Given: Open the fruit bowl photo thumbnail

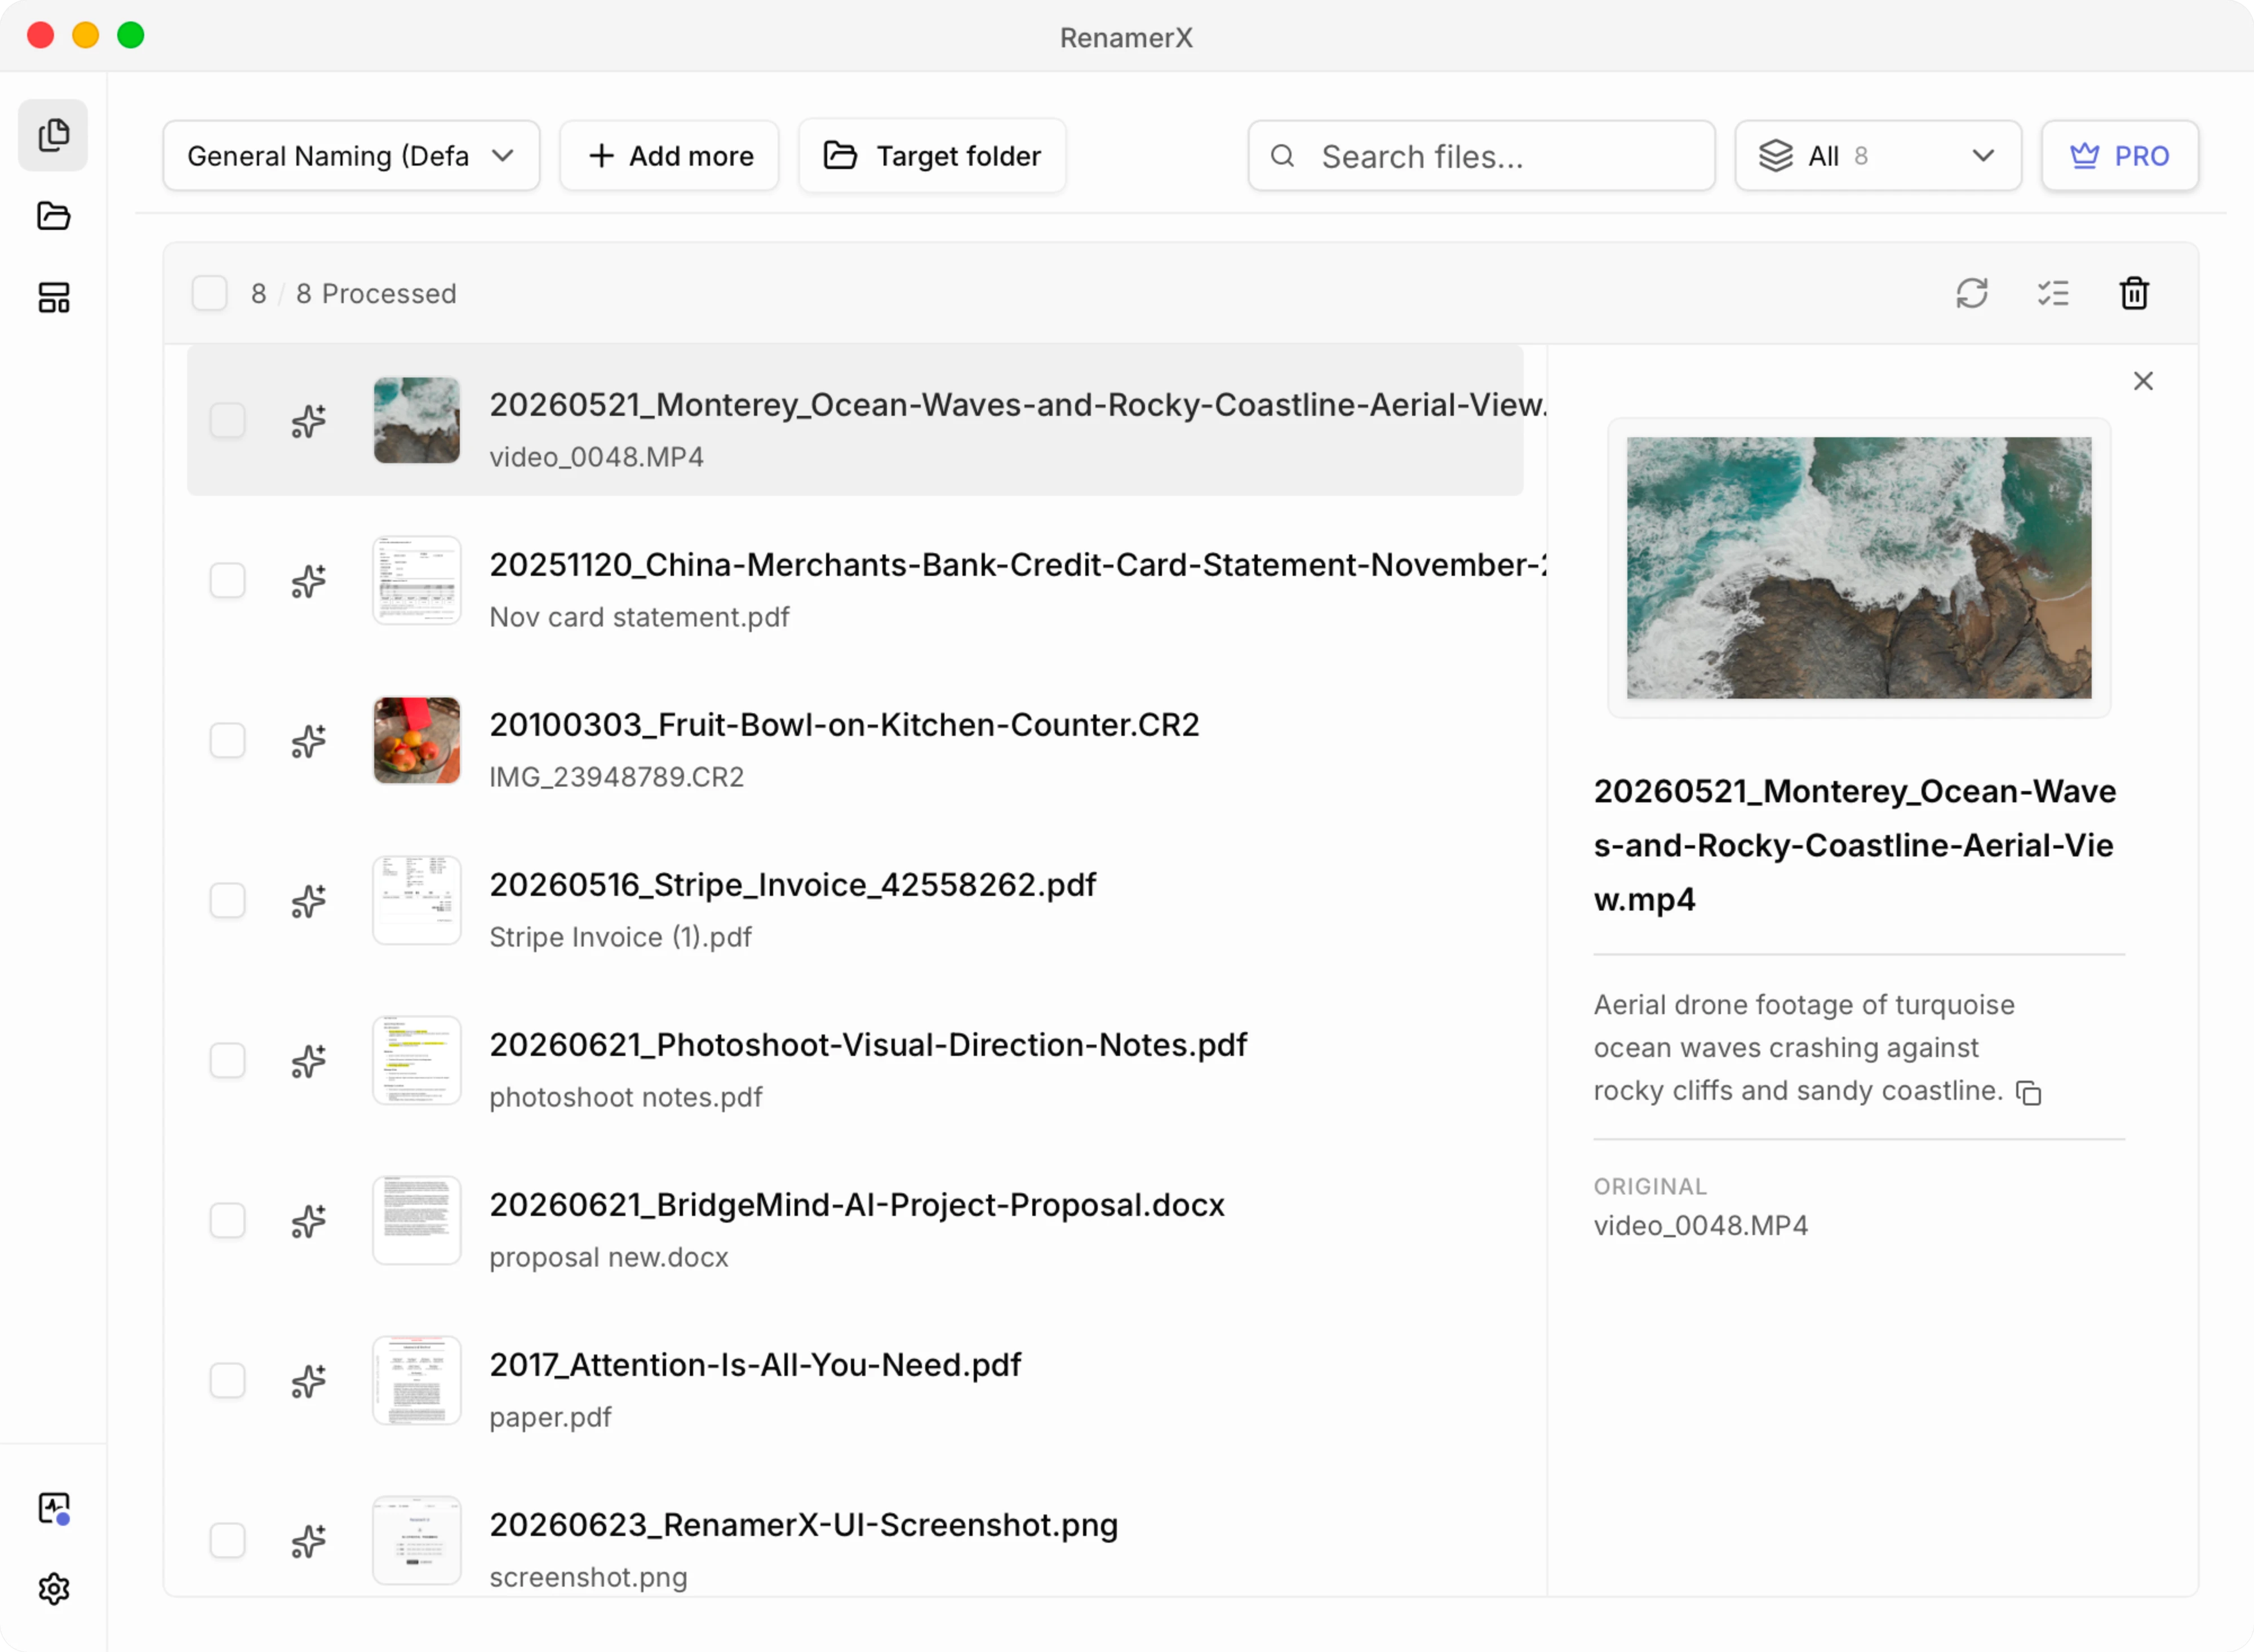Looking at the screenshot, I should tap(416, 740).
